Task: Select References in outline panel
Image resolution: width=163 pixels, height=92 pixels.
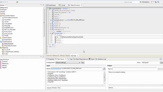Action: point(5,64)
